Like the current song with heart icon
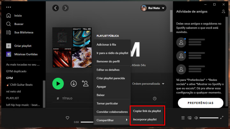230x129 pixels. [x=67, y=118]
